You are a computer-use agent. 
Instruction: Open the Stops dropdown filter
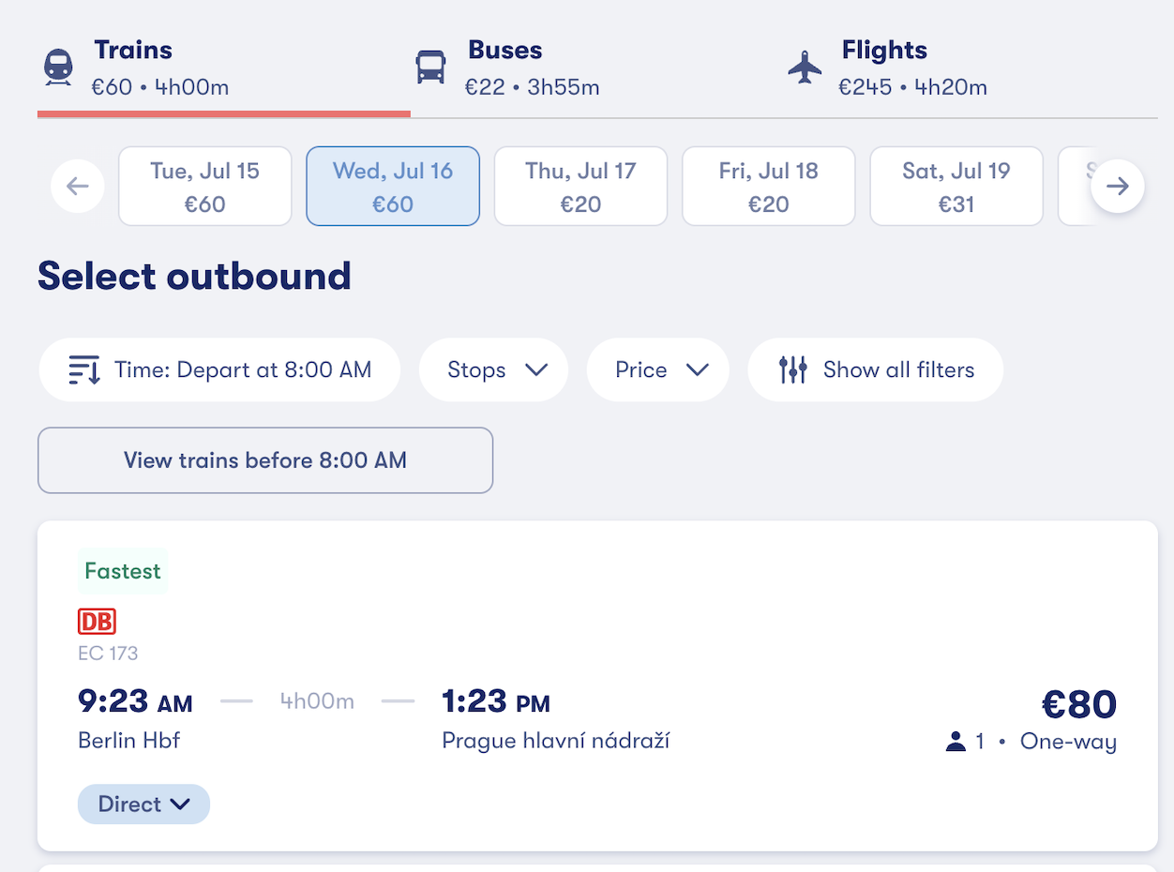click(493, 370)
